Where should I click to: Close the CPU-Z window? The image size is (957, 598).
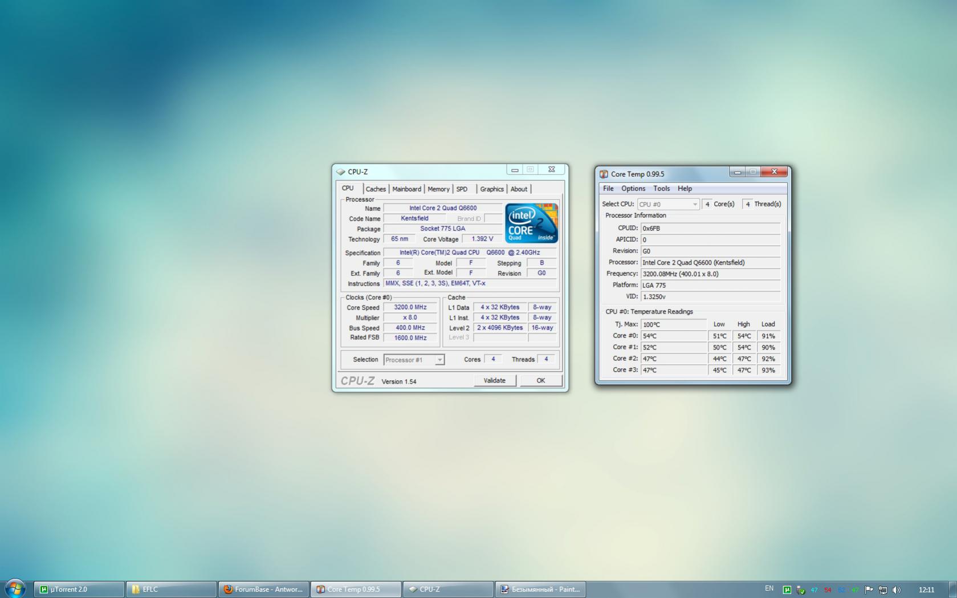tap(551, 169)
